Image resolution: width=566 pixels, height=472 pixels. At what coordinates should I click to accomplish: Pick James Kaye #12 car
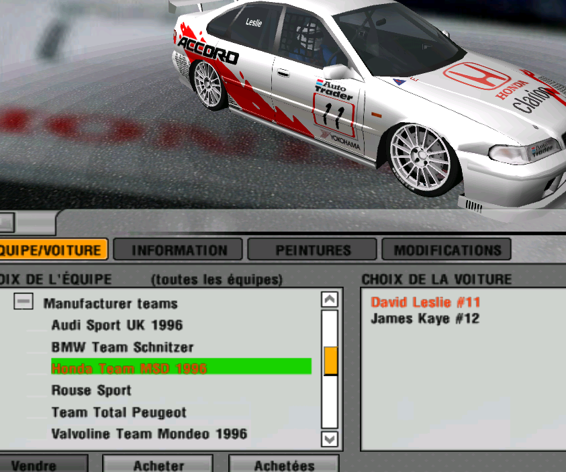[425, 319]
